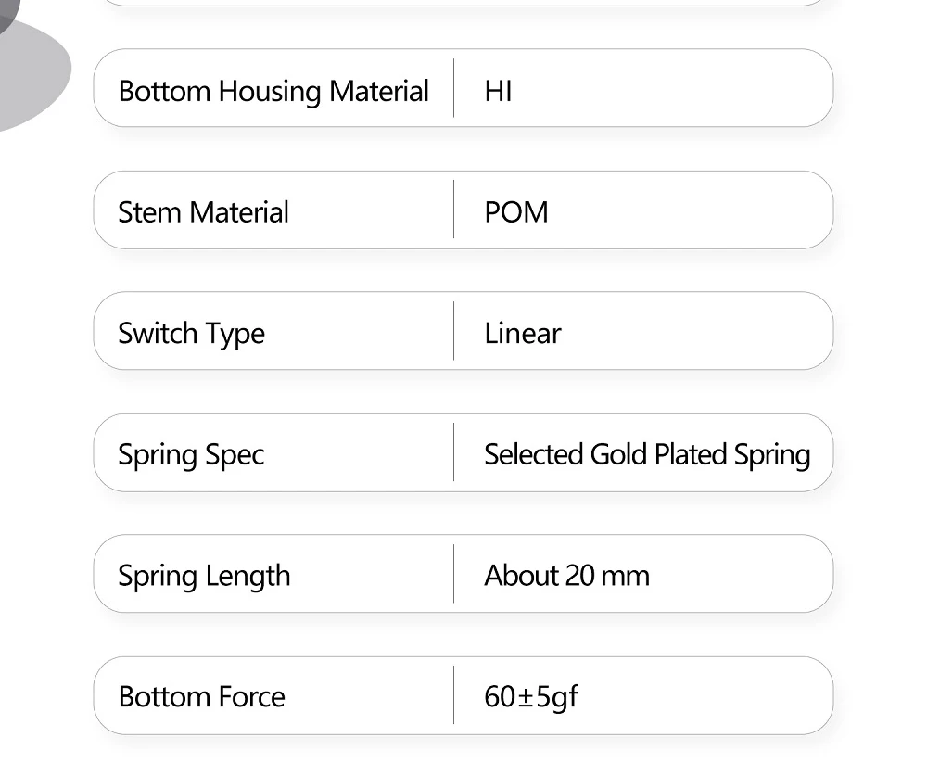The width and height of the screenshot is (927, 763).
Task: Click empty area right of POM value
Action: (686, 210)
